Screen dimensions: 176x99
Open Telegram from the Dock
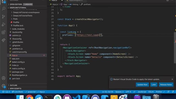[x=39, y=97]
